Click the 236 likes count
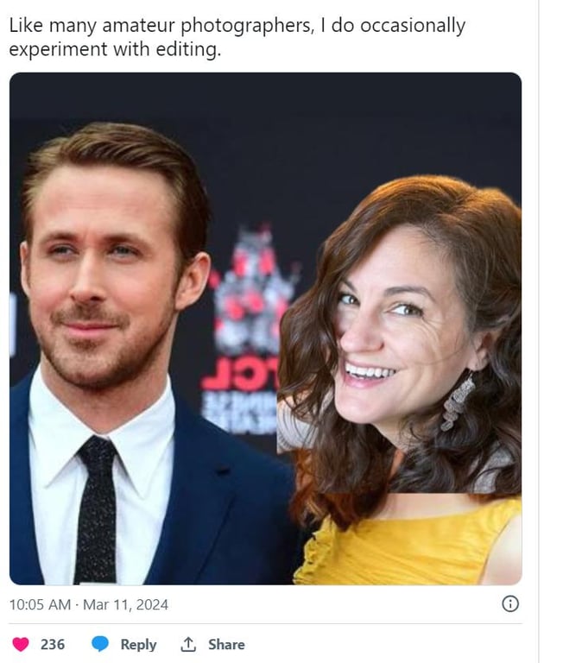The height and width of the screenshot is (663, 563). (53, 644)
